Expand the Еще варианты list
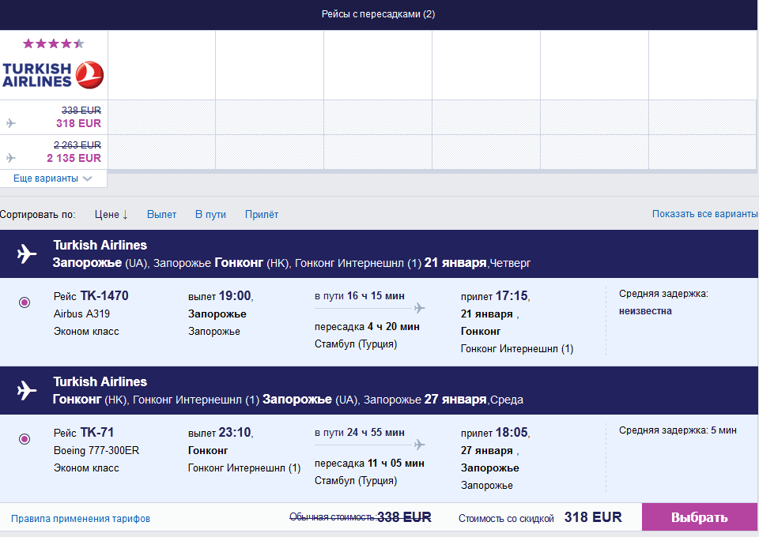 (x=53, y=178)
